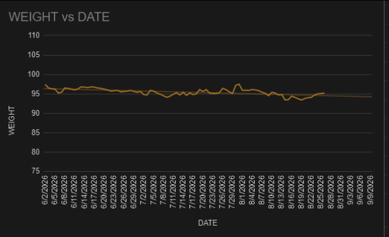This screenshot has width=389, height=237.
Task: Click the weight line's last data point
Action: tap(324, 93)
